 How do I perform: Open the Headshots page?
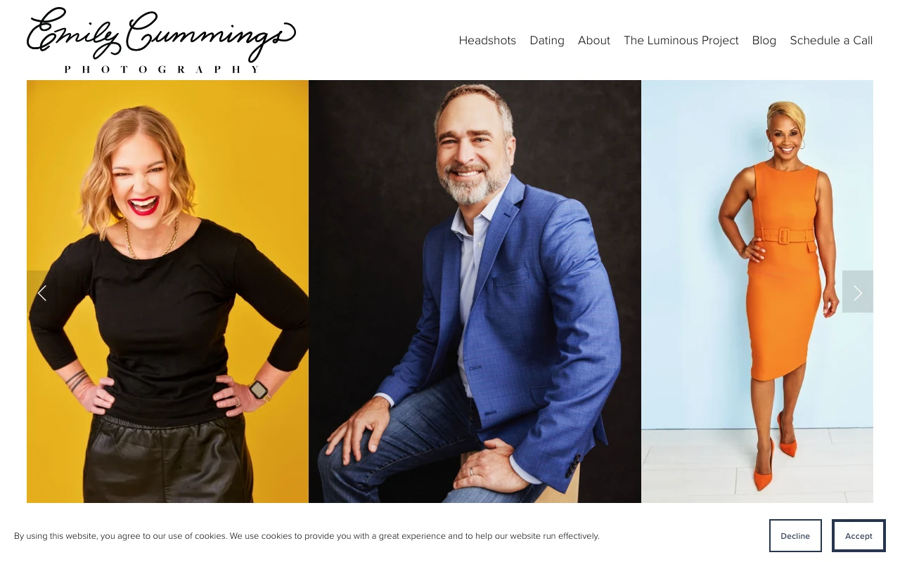[487, 41]
